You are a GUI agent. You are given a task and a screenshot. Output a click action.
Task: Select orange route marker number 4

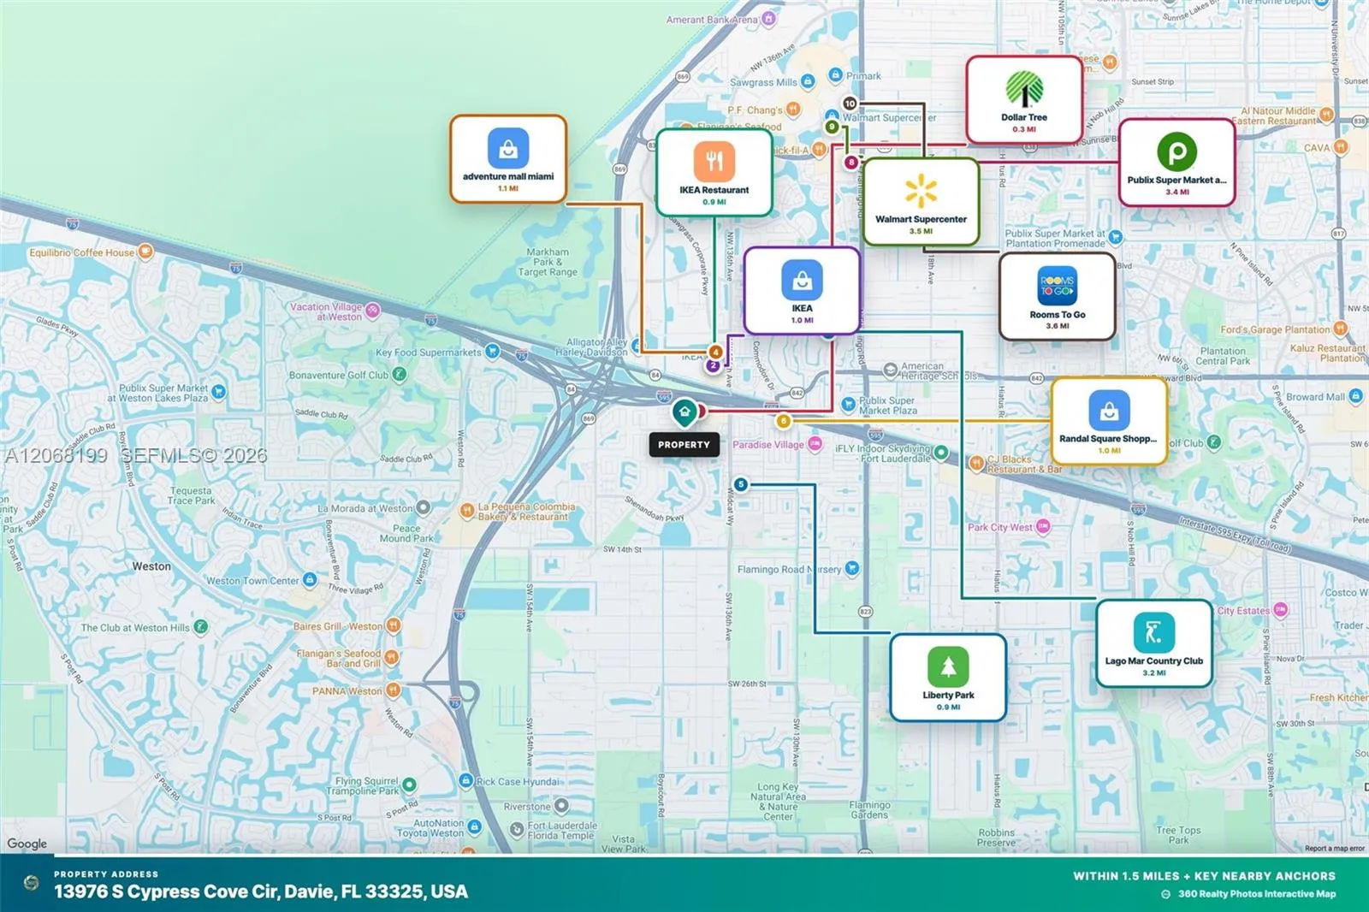pyautogui.click(x=715, y=352)
